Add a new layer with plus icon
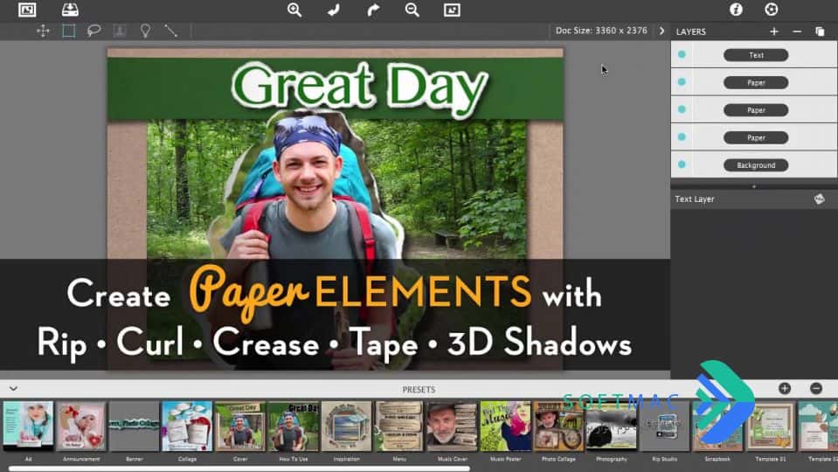The height and width of the screenshot is (472, 838). pyautogui.click(x=774, y=31)
